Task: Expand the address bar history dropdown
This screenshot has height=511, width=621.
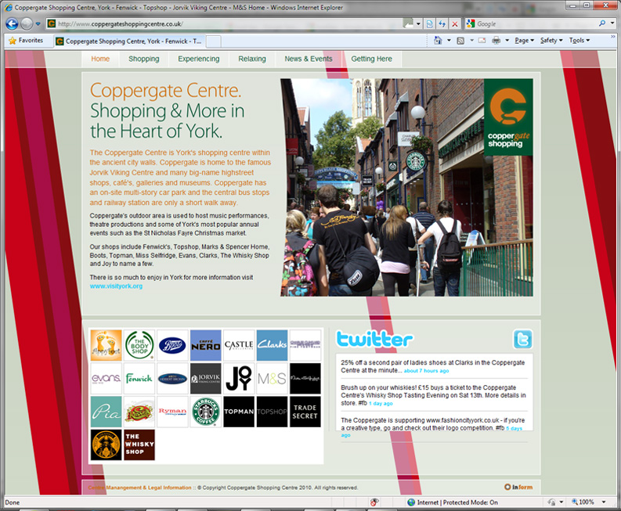Action: 418,23
